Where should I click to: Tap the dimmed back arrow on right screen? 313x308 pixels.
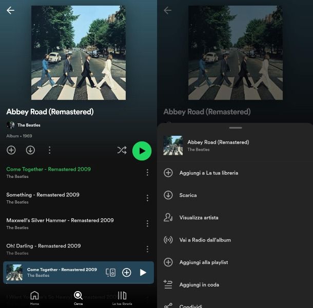click(167, 10)
